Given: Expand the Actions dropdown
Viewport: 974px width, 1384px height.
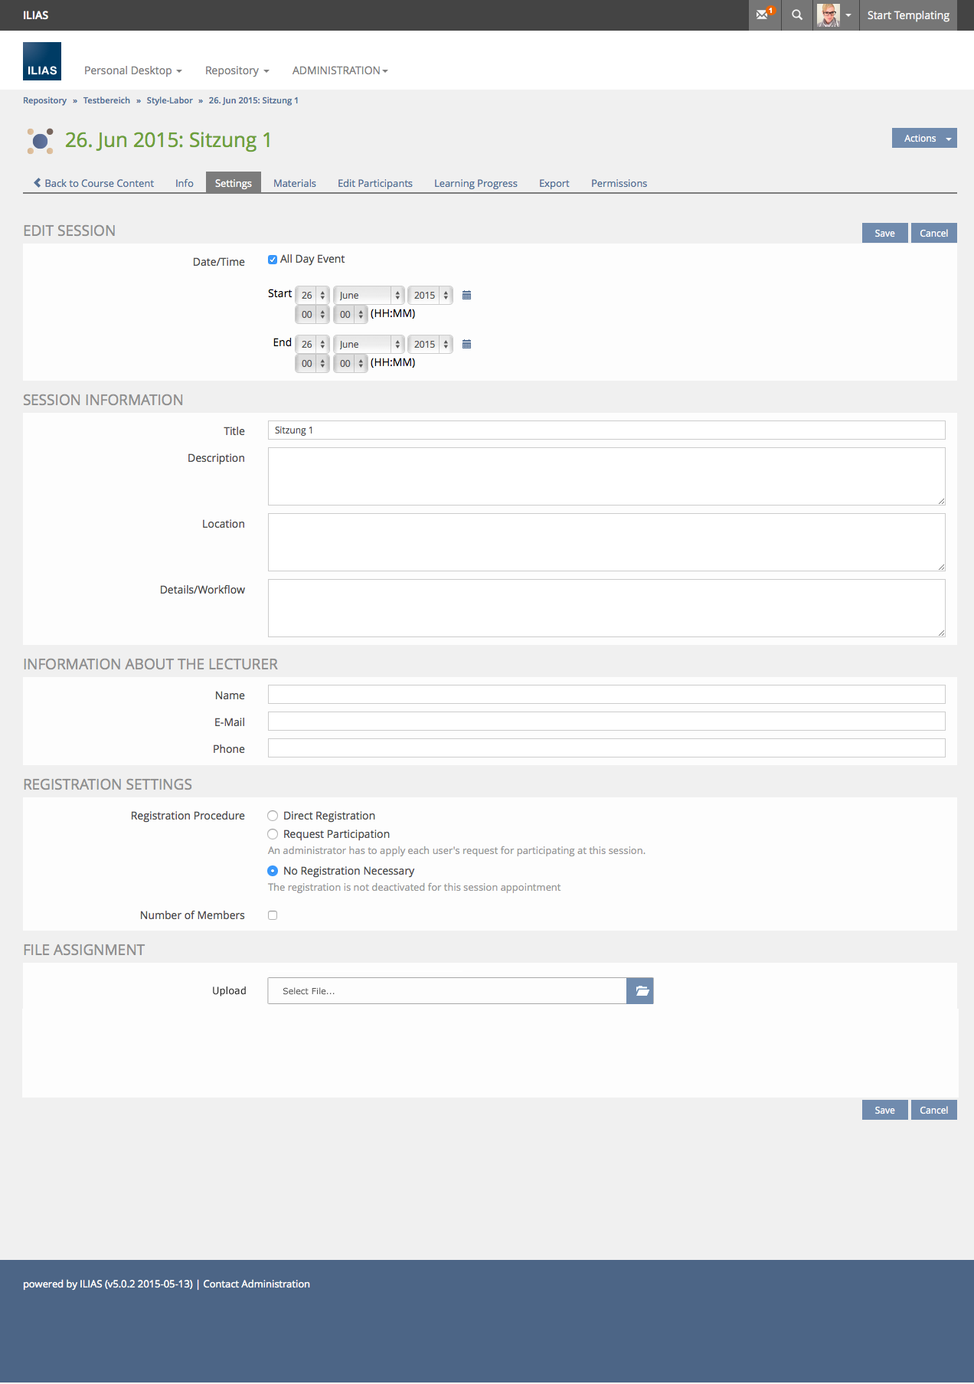Looking at the screenshot, I should pos(924,139).
